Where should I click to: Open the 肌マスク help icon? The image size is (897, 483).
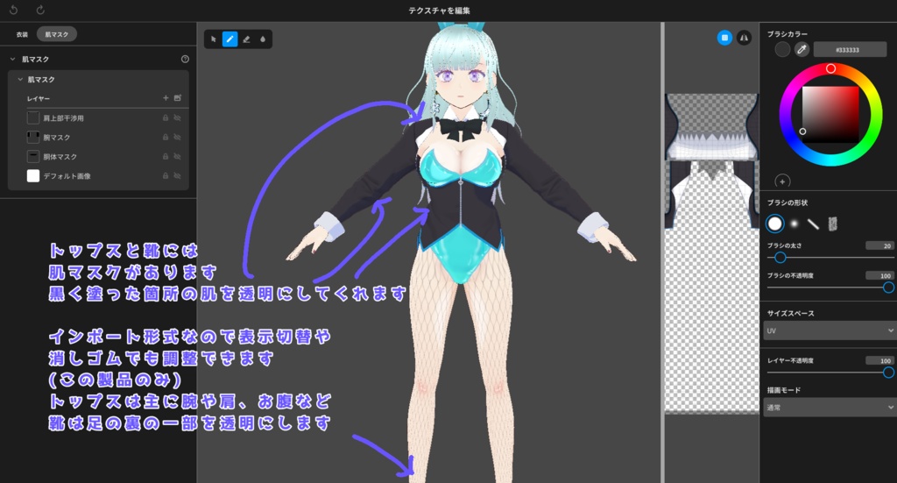185,59
